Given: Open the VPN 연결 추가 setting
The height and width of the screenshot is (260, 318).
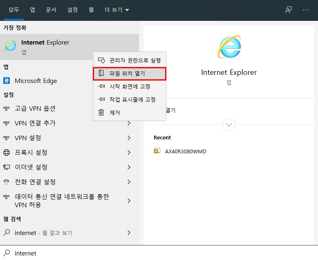Looking at the screenshot, I should pos(69,123).
